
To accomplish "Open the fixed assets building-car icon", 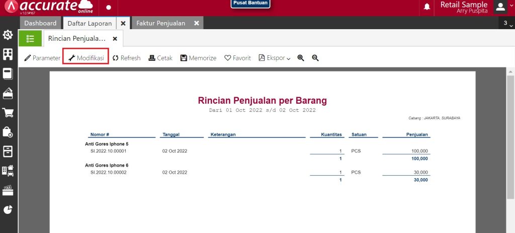I will 8,171.
